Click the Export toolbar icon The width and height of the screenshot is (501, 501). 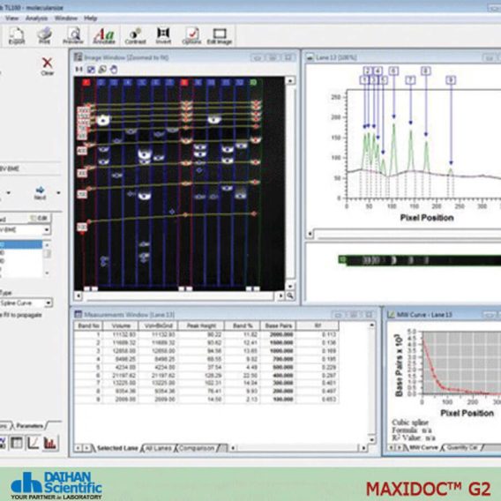(x=16, y=35)
